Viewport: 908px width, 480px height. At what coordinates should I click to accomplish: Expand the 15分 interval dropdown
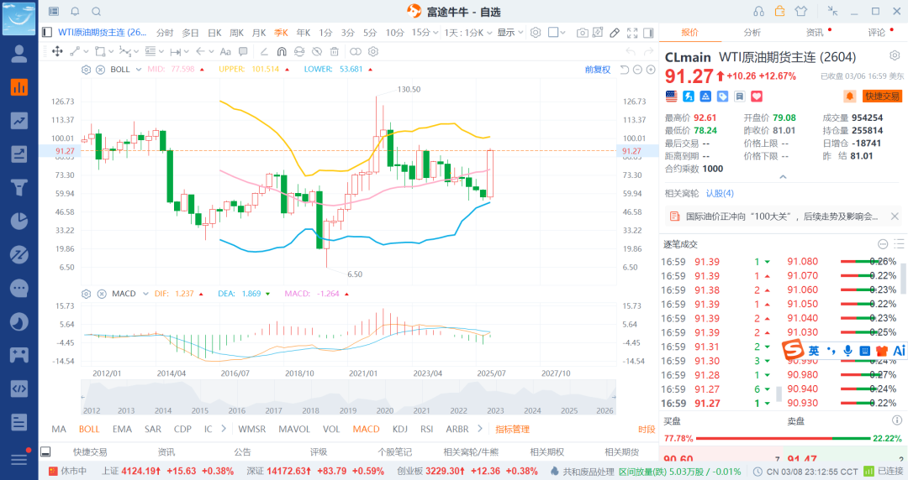click(423, 33)
